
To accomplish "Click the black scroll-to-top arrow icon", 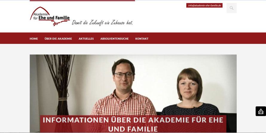I will click(261, 111).
